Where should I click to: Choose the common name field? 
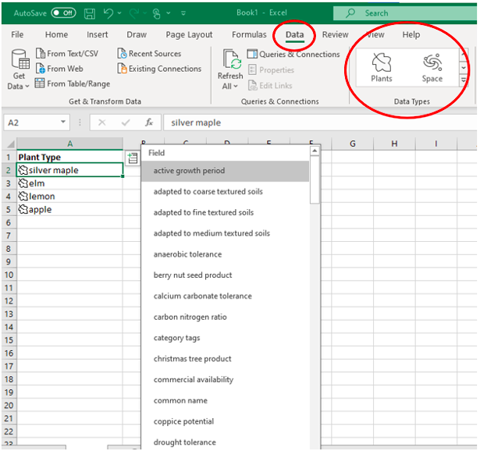[x=225, y=400]
